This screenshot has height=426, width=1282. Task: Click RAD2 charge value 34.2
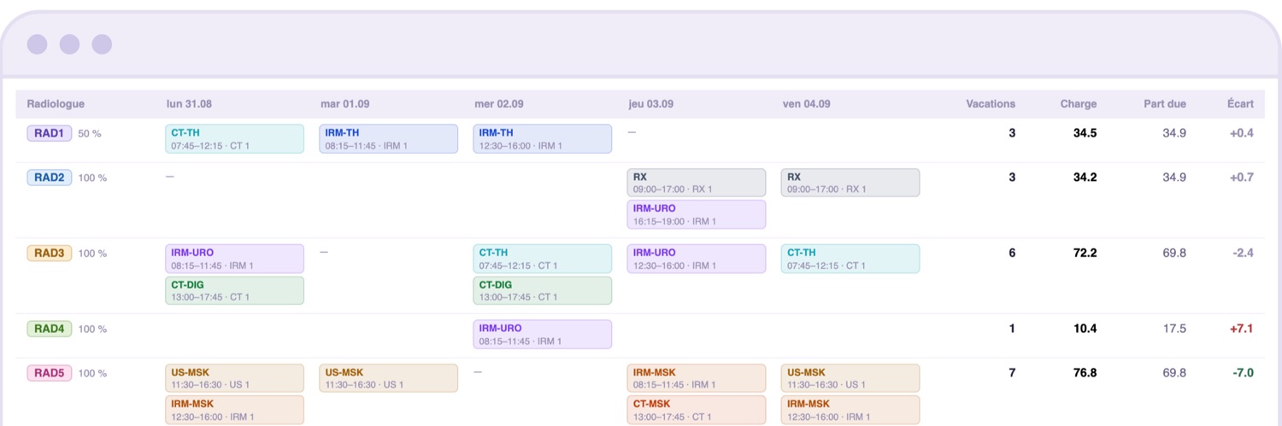1085,178
